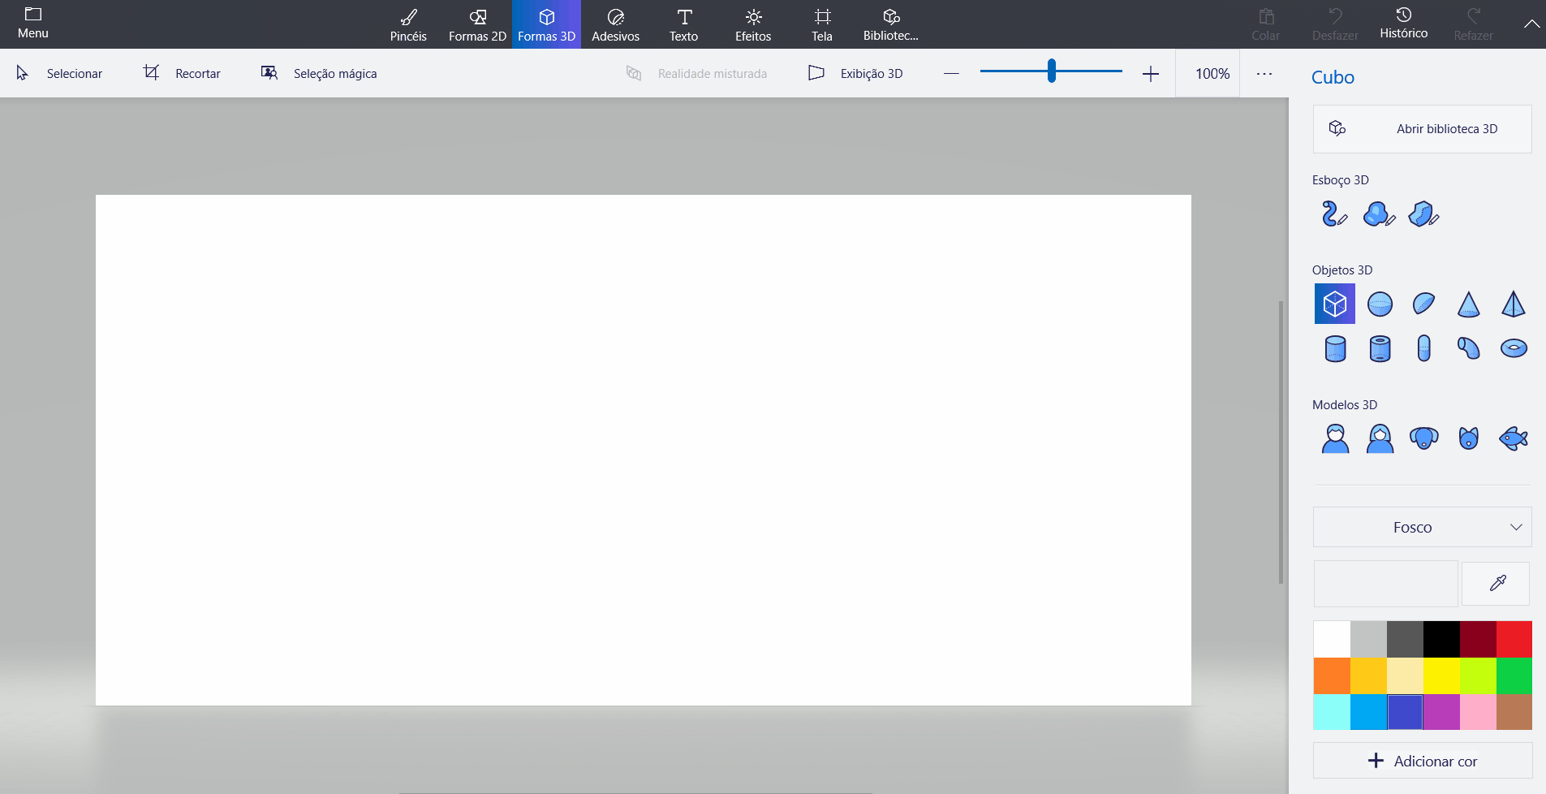Toggle Exibição 3D view
1546x794 pixels.
point(856,74)
